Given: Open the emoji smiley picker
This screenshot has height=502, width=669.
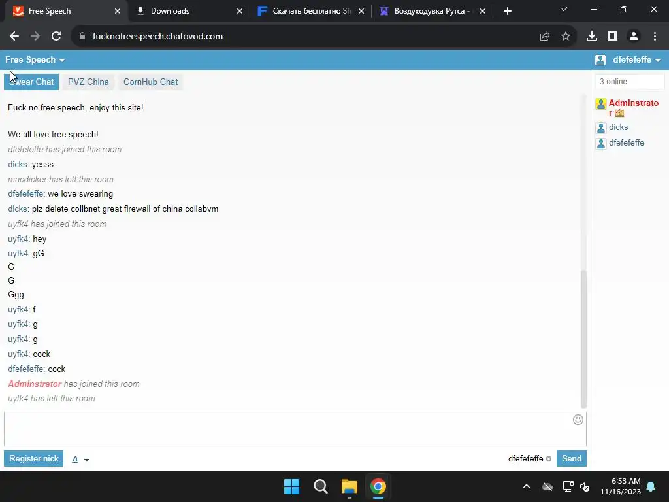Looking at the screenshot, I should click(578, 420).
